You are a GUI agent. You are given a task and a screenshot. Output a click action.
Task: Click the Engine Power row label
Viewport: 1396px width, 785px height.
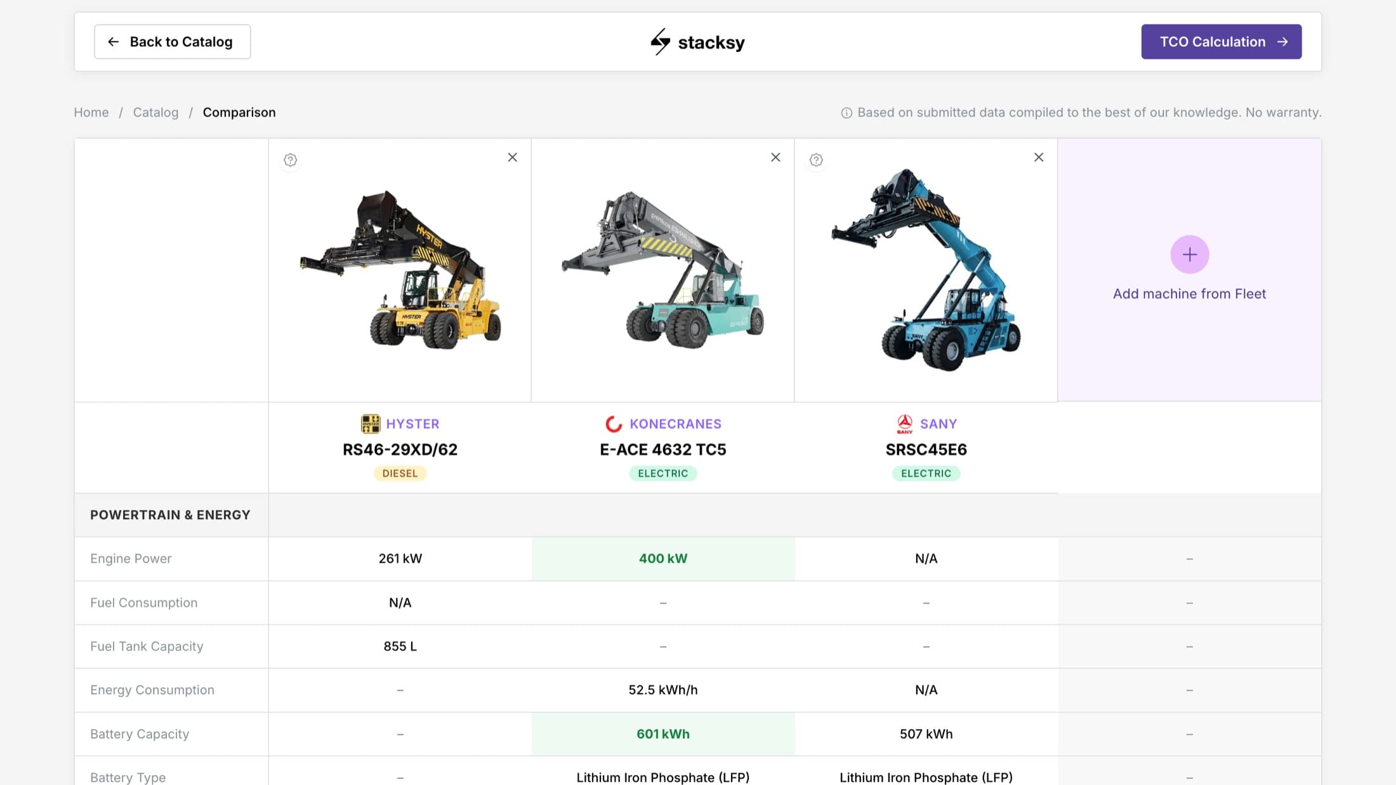tap(131, 558)
